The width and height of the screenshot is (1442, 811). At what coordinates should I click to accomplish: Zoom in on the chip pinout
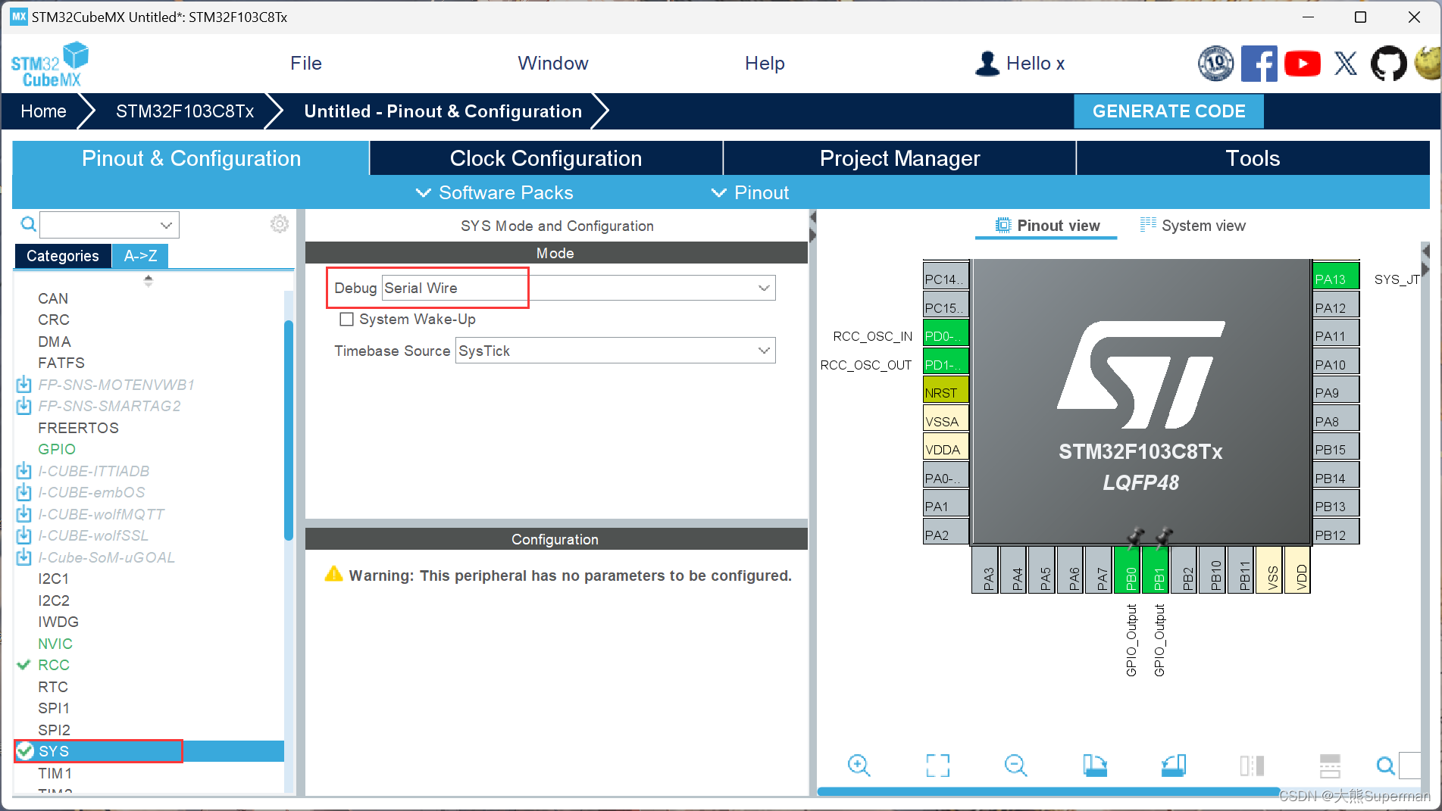pos(859,766)
